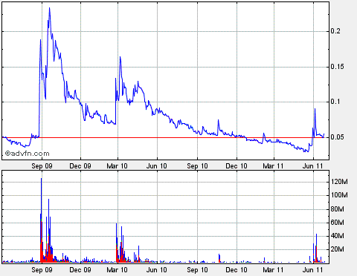Screen dimensions: 357x276
Task: Pick Mar 11 label under the volume chart
Action: 273,269
